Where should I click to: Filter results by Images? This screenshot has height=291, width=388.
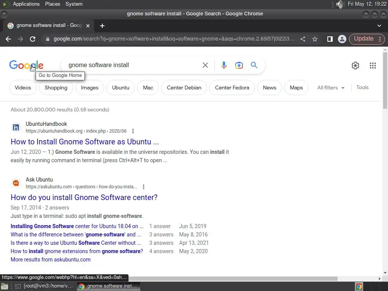(x=89, y=88)
